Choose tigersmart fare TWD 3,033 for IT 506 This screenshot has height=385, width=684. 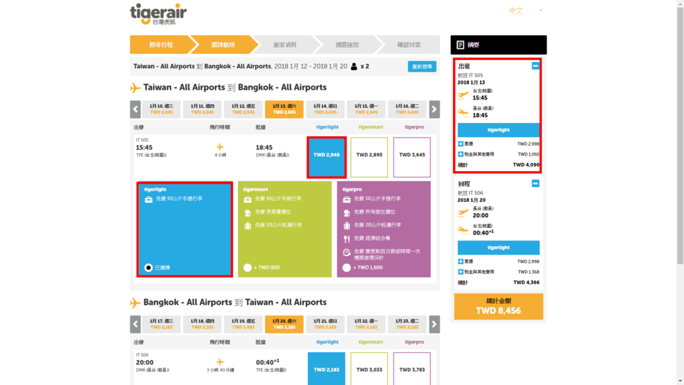pyautogui.click(x=369, y=369)
